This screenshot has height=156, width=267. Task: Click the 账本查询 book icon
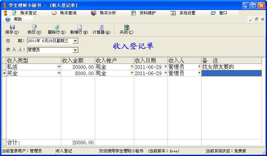coord(54,13)
